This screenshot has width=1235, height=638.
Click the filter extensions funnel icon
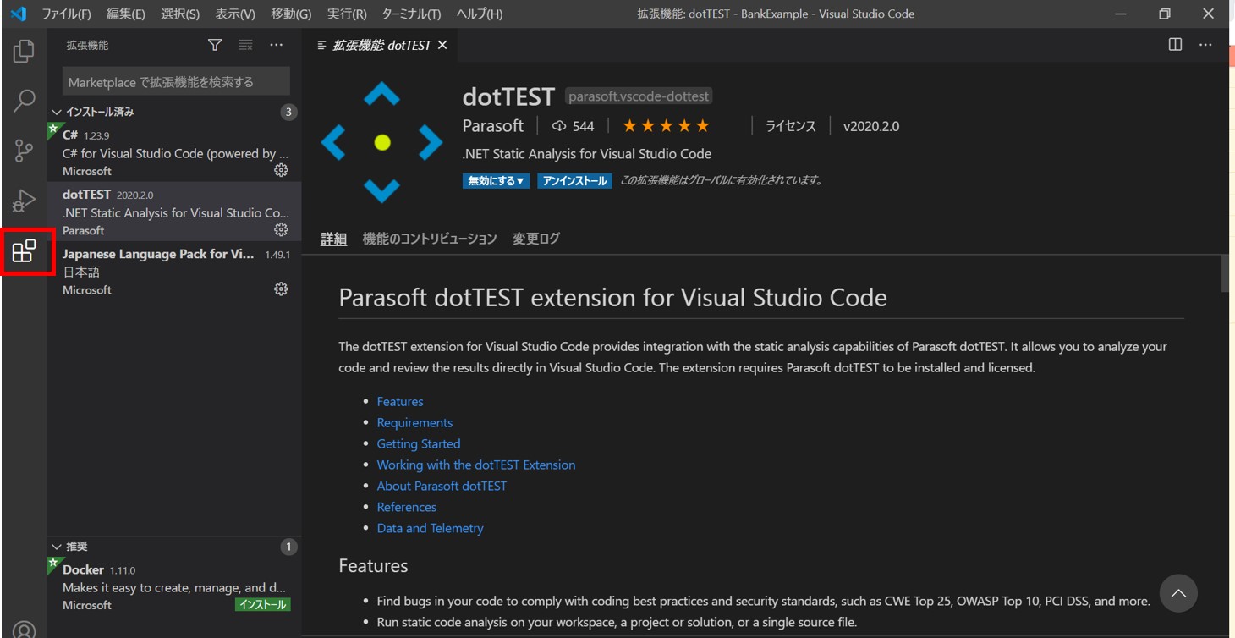pyautogui.click(x=215, y=45)
